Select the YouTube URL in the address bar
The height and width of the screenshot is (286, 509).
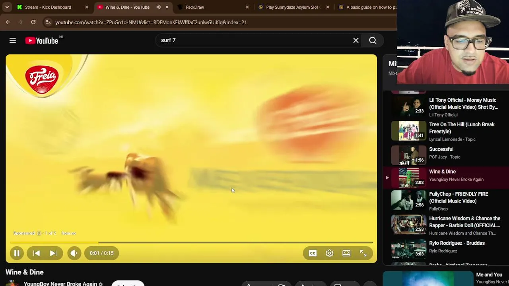151,22
